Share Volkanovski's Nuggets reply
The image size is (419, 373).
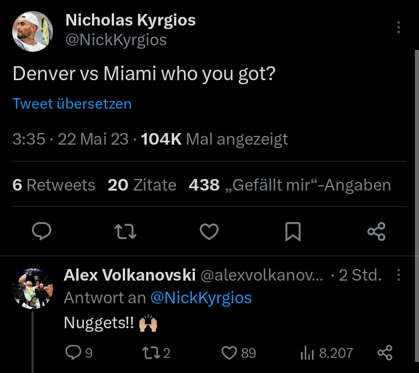pos(385,352)
